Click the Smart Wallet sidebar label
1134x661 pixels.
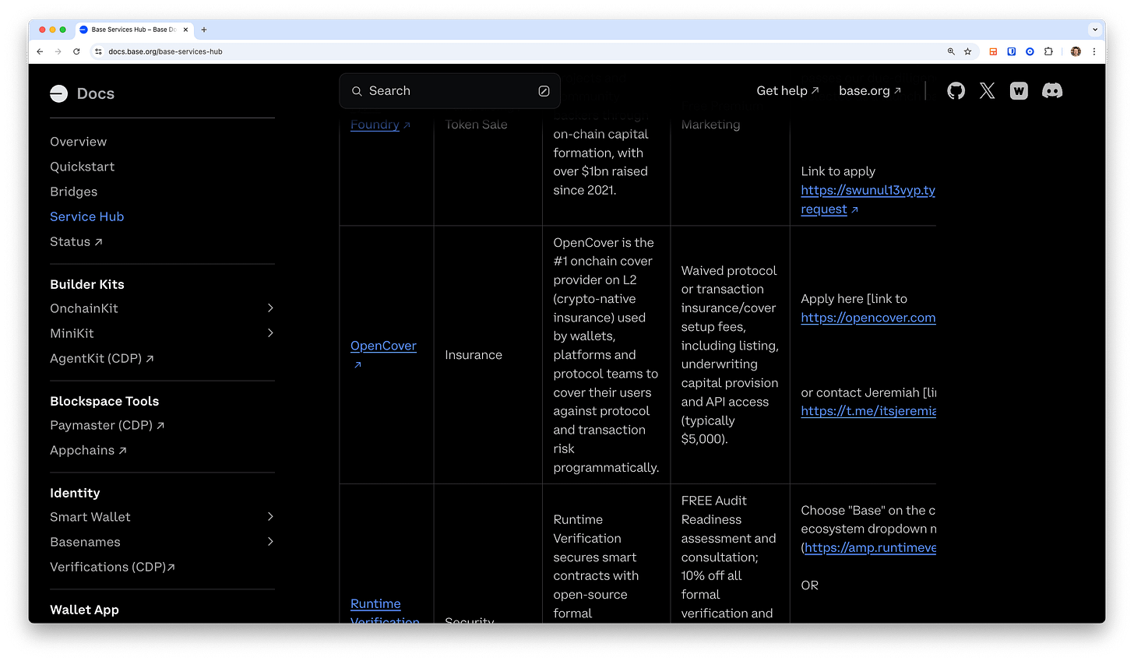(90, 517)
